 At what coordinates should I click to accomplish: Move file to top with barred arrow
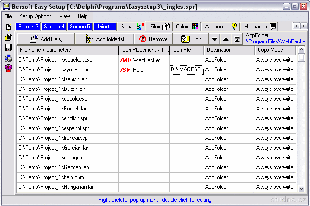(x=237, y=40)
